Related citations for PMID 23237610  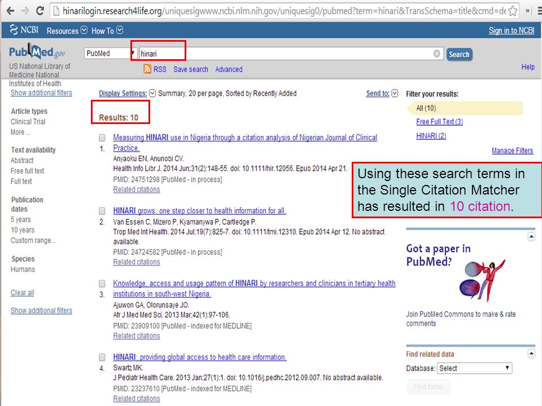click(137, 399)
